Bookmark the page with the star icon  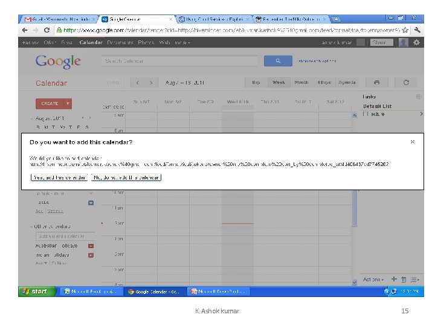tap(405, 30)
